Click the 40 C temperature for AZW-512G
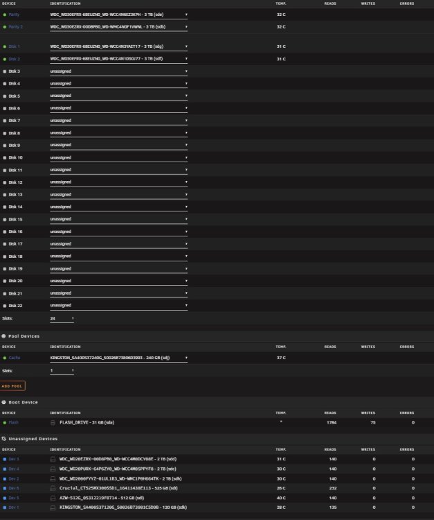 click(x=281, y=498)
